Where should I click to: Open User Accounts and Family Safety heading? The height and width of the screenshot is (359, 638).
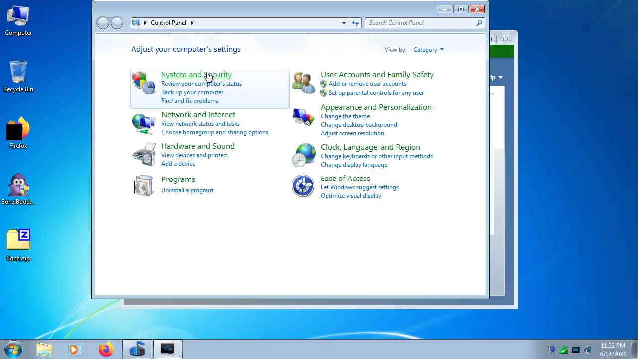(377, 75)
